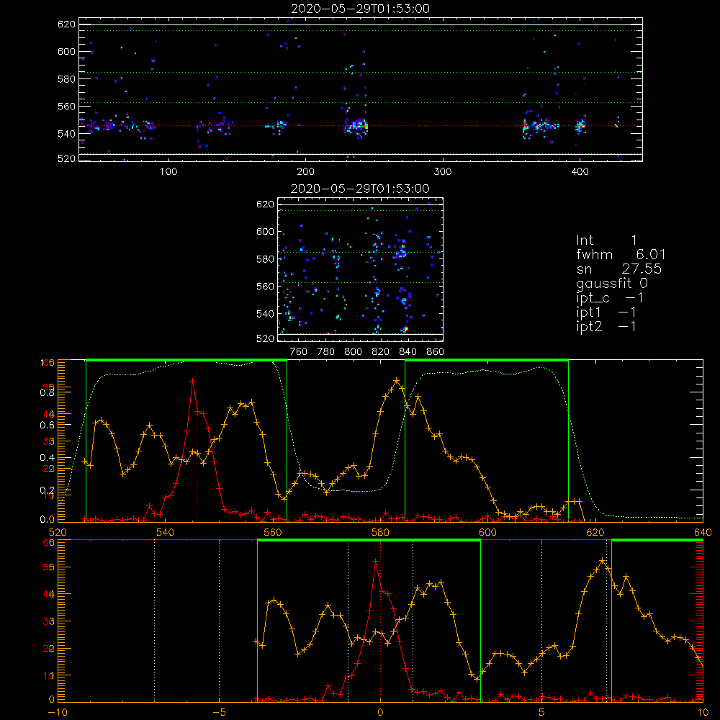Click x-axis label 760 on middle plot
The height and width of the screenshot is (720, 720).
tap(299, 352)
